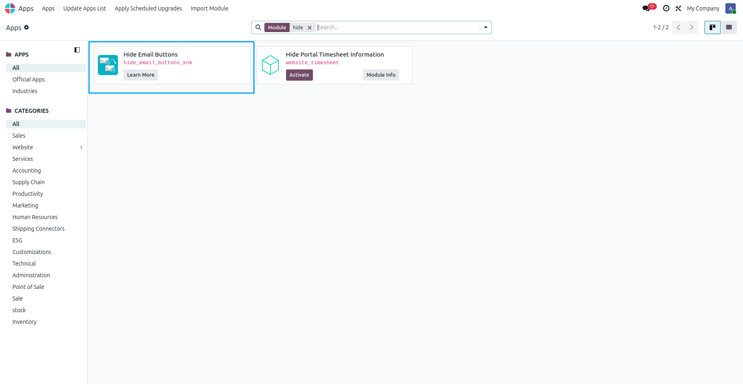The image size is (743, 384).
Task: Click the Hide Portal Timesheet Information title
Action: [x=335, y=55]
